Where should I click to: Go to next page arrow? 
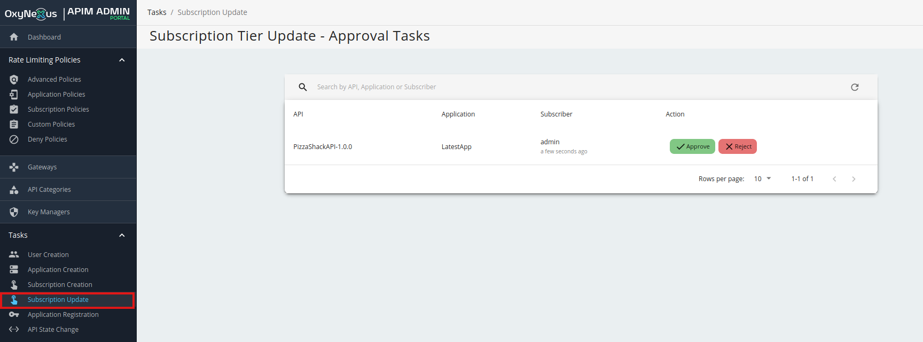point(854,179)
